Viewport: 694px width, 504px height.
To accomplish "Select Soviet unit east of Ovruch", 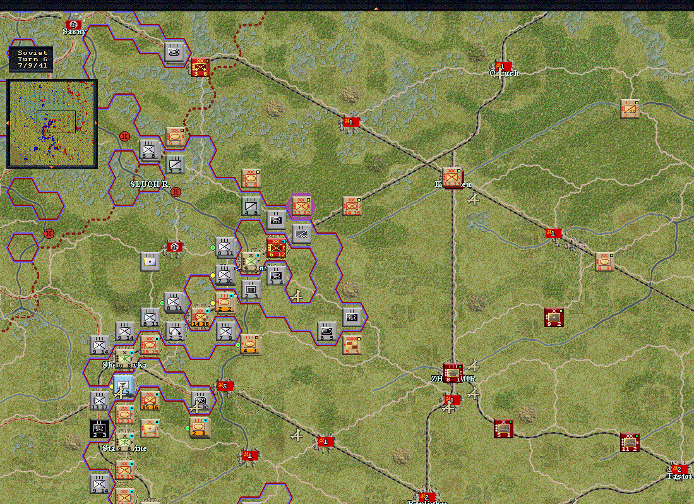I will (x=630, y=109).
